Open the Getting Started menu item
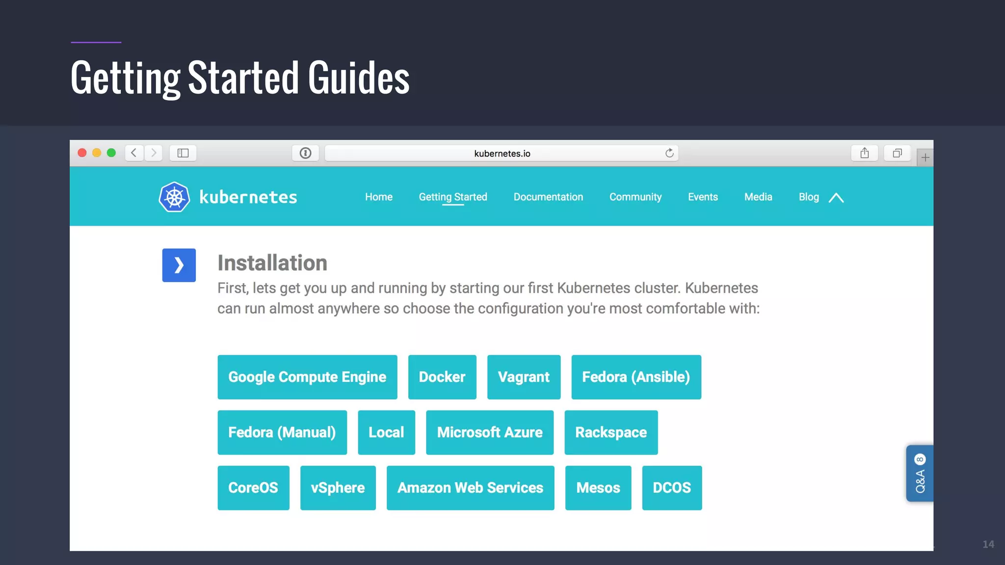Screen dimensions: 1005x565 452,197
